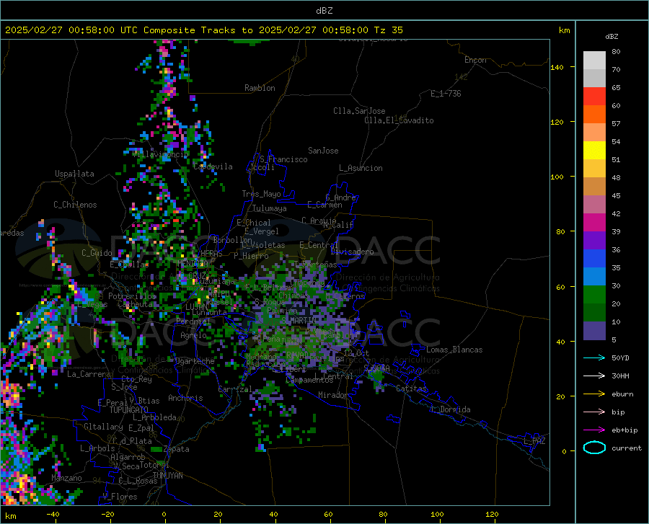Click the Potrerillos place label

click(x=133, y=296)
